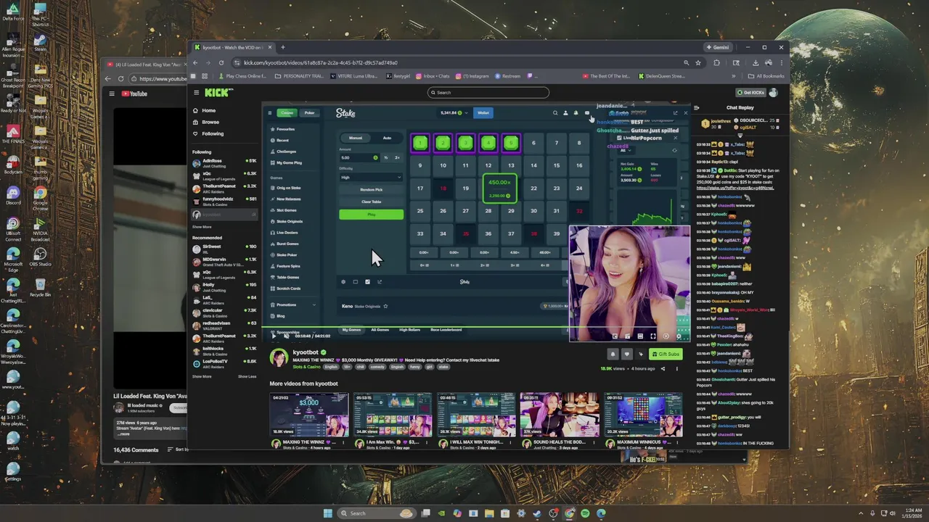Open clavicular in Recommended channels

click(224, 312)
